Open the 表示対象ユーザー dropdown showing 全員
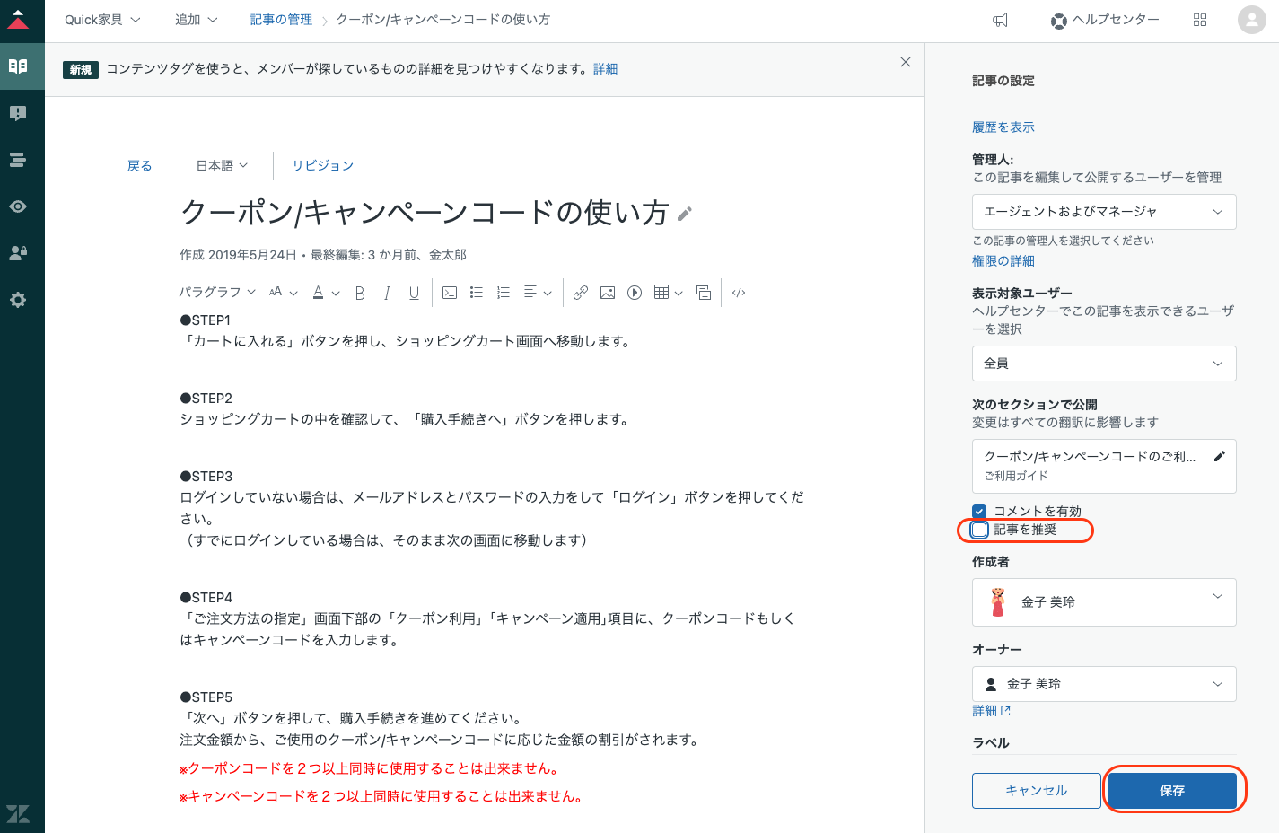 (1103, 363)
